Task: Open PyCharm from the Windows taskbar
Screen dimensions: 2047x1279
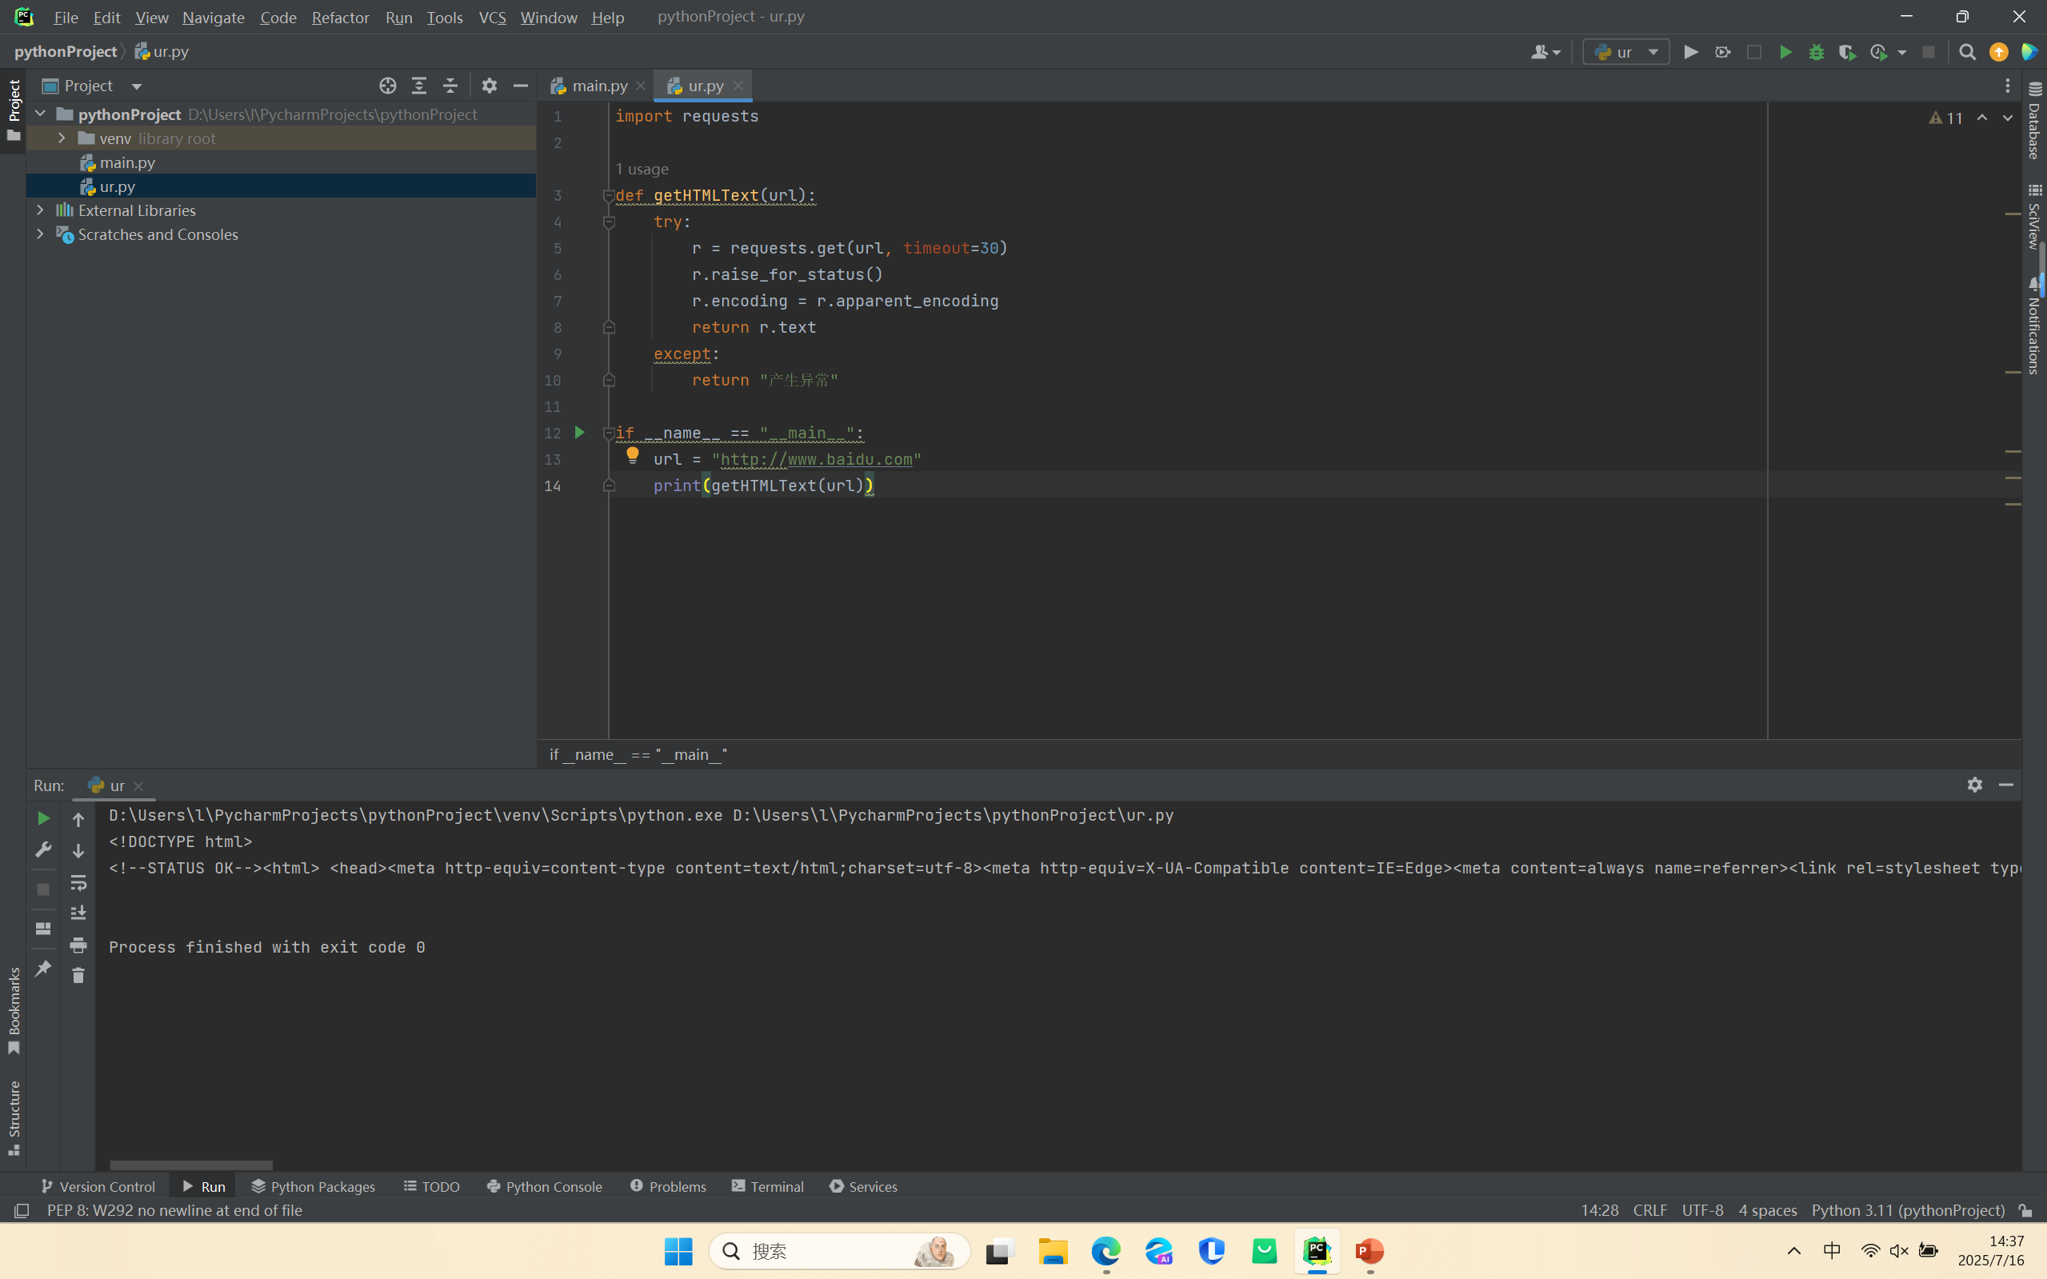Action: [1317, 1250]
